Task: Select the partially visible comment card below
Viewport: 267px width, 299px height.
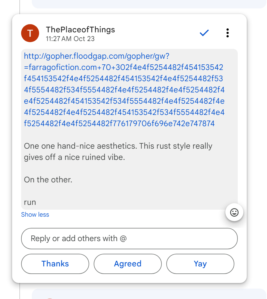Action: coord(149,294)
